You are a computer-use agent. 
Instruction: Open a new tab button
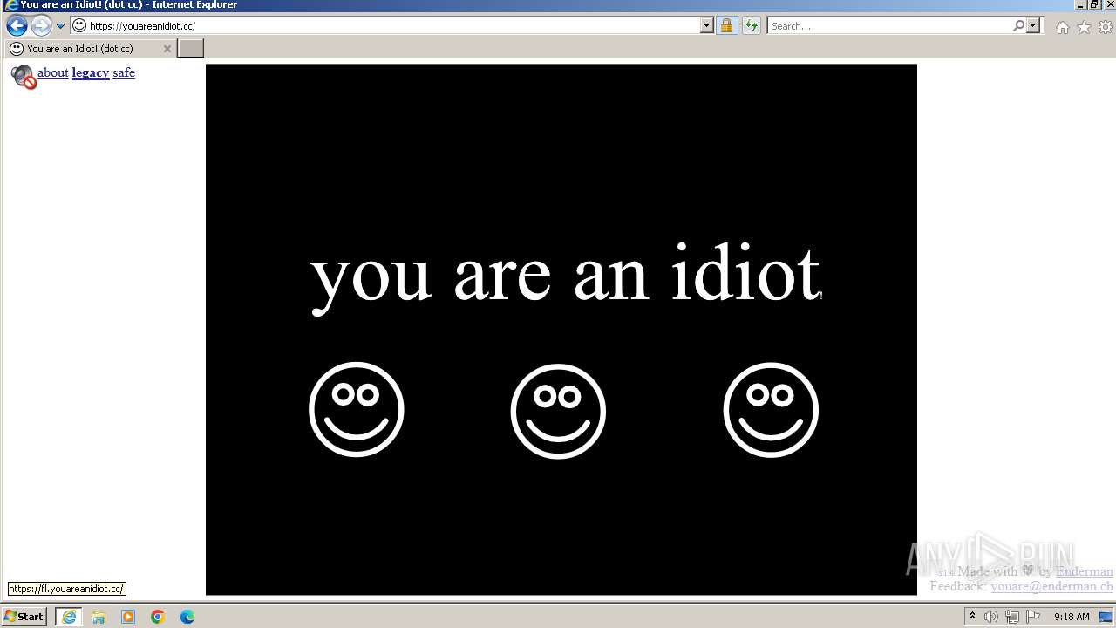pyautogui.click(x=190, y=49)
